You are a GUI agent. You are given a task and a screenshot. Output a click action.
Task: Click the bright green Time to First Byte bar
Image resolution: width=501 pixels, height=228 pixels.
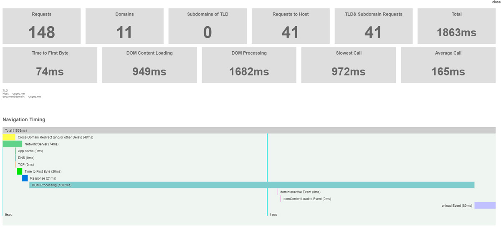coord(19,171)
